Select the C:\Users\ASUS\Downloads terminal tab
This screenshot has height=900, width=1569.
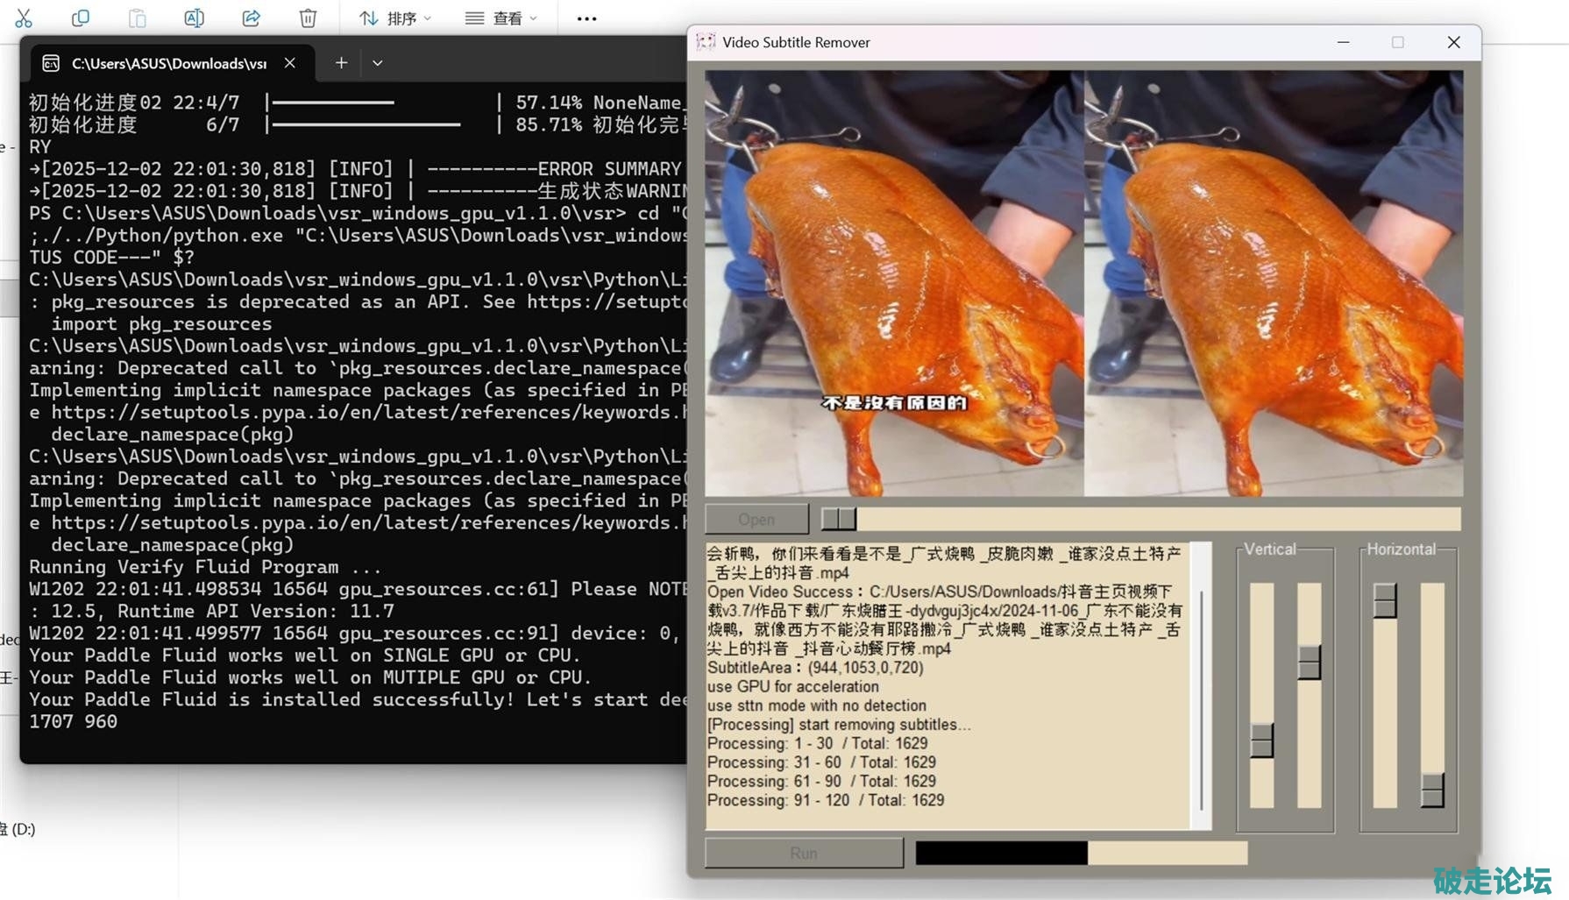click(167, 63)
